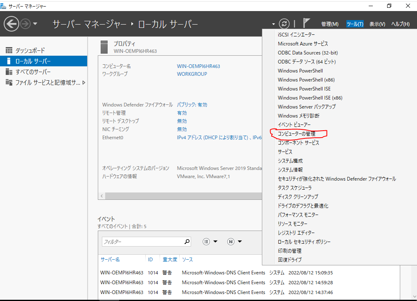The width and height of the screenshot is (417, 301).
Task: Choose iSCSI イニシエーター from Tools menu
Action: tap(296, 34)
